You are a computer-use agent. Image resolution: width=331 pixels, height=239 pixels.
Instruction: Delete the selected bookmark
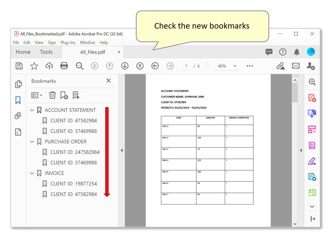coord(52,95)
